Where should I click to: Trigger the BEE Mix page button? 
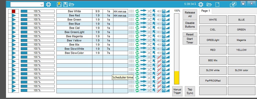pos(213,60)
